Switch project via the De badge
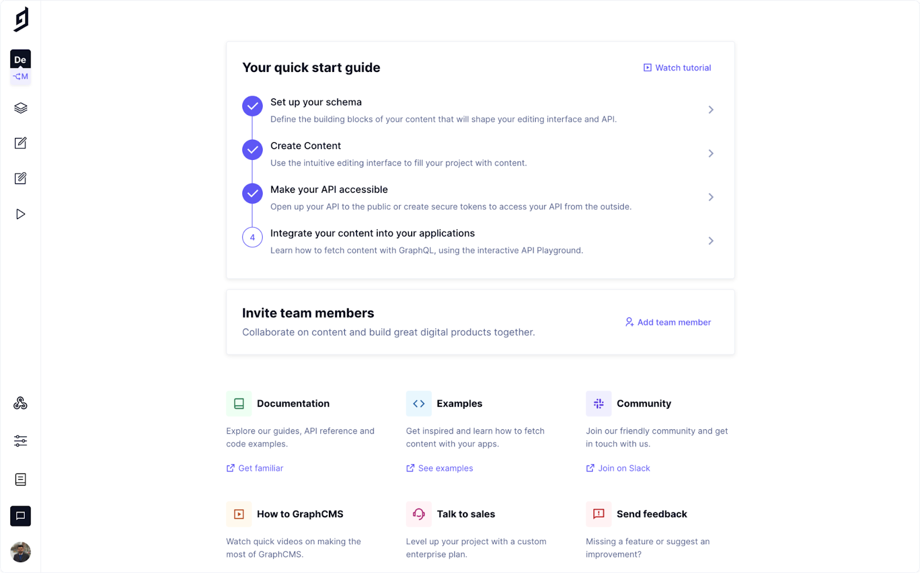Viewport: 920px width, 573px height. 21,59
